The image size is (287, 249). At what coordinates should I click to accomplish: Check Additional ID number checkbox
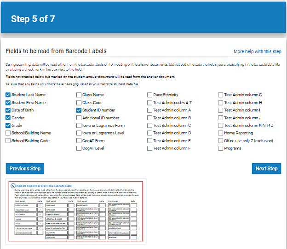(79, 118)
